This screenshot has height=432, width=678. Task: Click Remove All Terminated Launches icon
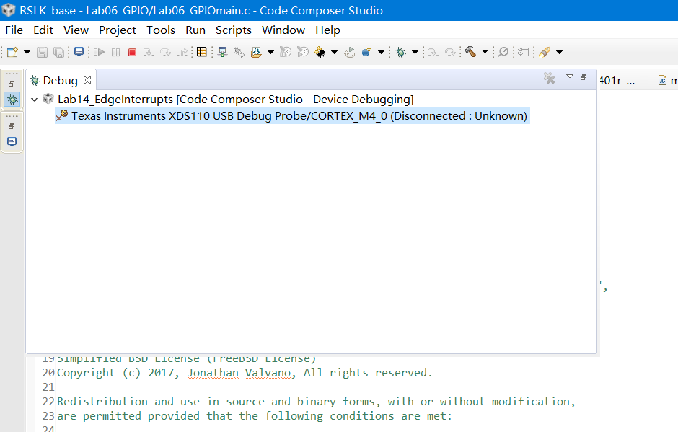coord(549,79)
